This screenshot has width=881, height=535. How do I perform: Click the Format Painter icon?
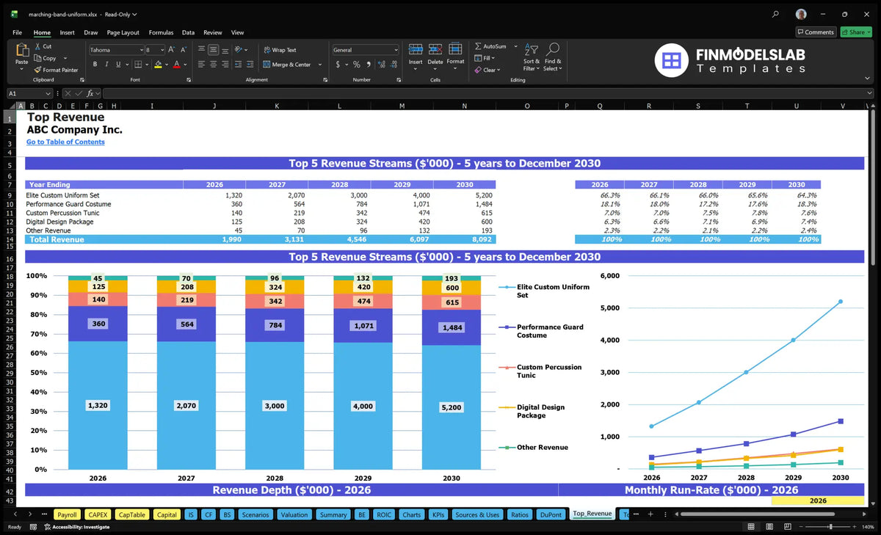pos(37,70)
